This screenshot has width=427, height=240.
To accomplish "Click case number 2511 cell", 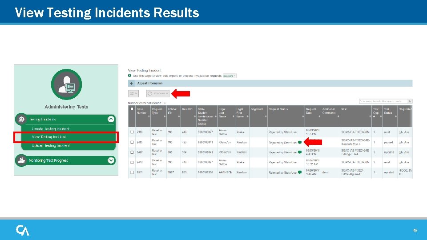I will pyautogui.click(x=140, y=172).
